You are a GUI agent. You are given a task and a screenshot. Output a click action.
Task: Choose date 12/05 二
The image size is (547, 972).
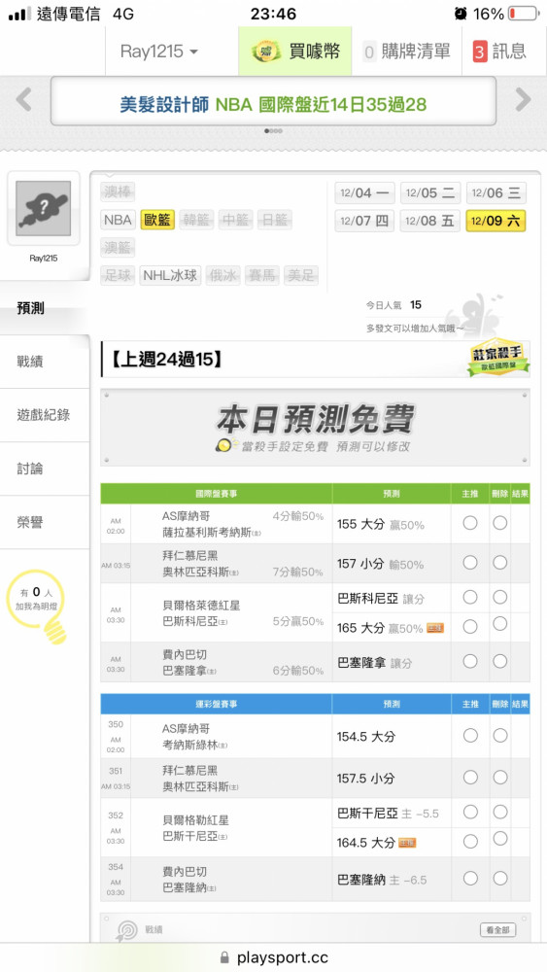click(x=429, y=192)
